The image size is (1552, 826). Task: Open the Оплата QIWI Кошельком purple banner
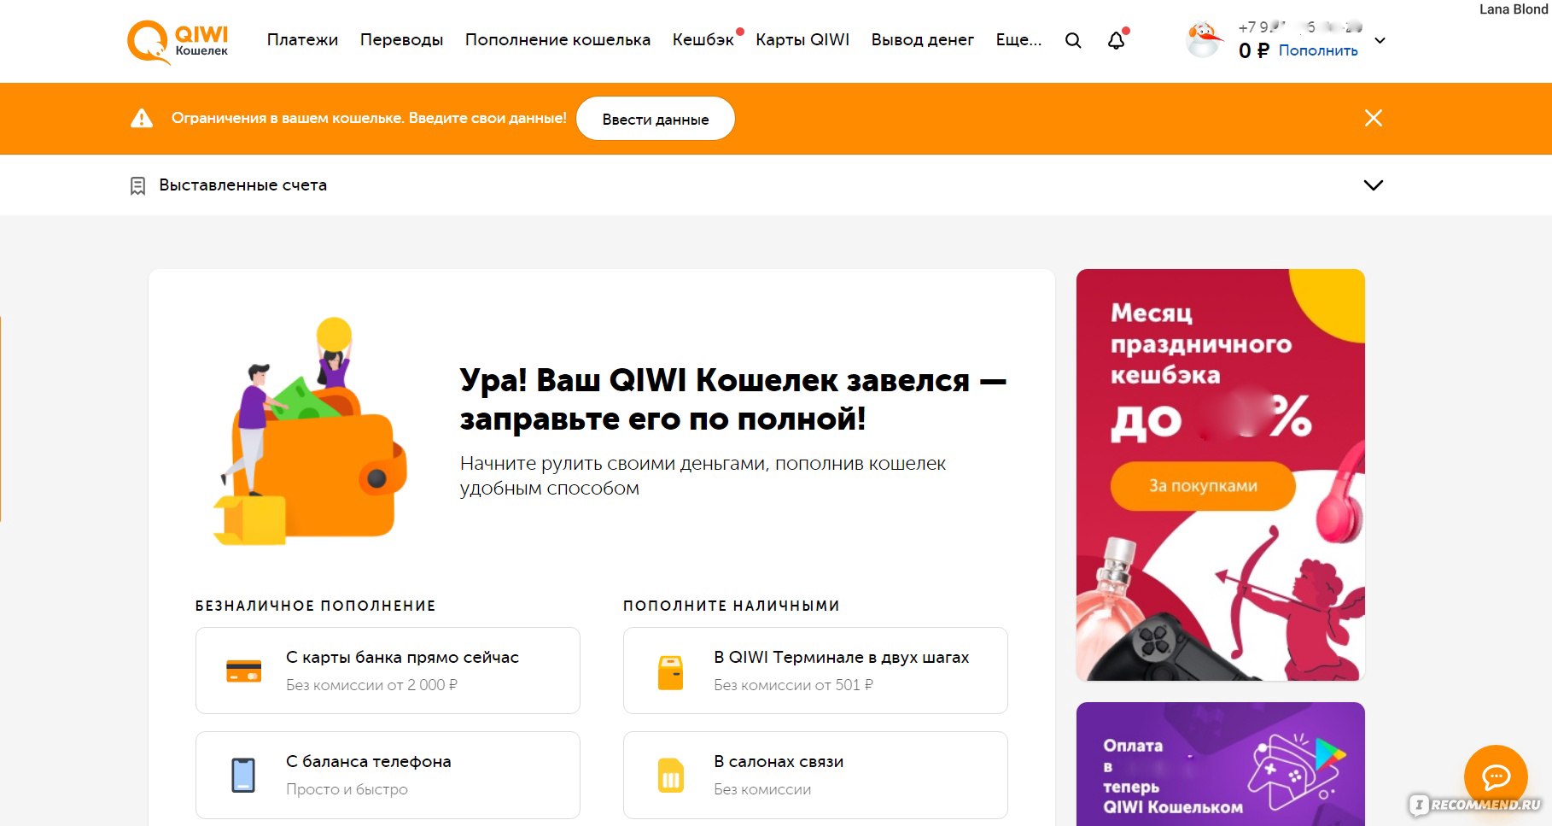point(1220,764)
